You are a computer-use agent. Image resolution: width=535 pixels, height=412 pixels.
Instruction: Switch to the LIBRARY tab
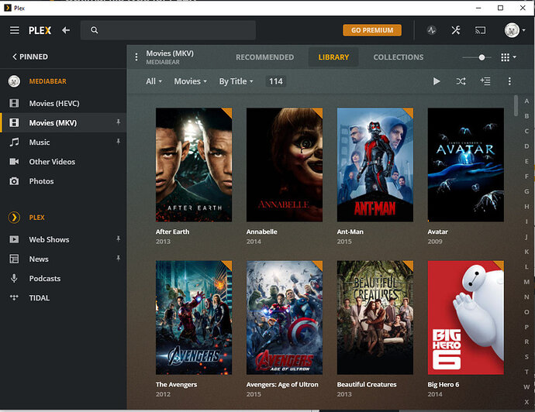pos(333,57)
